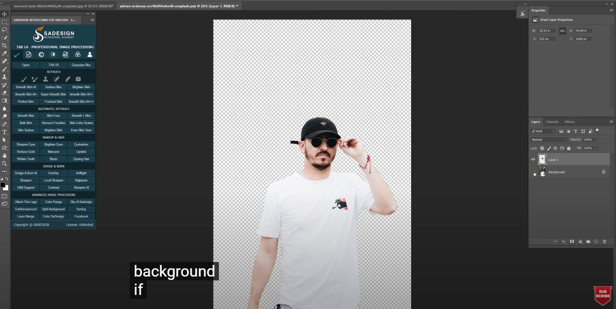
Task: Switch to the History tab
Action: pyautogui.click(x=570, y=122)
